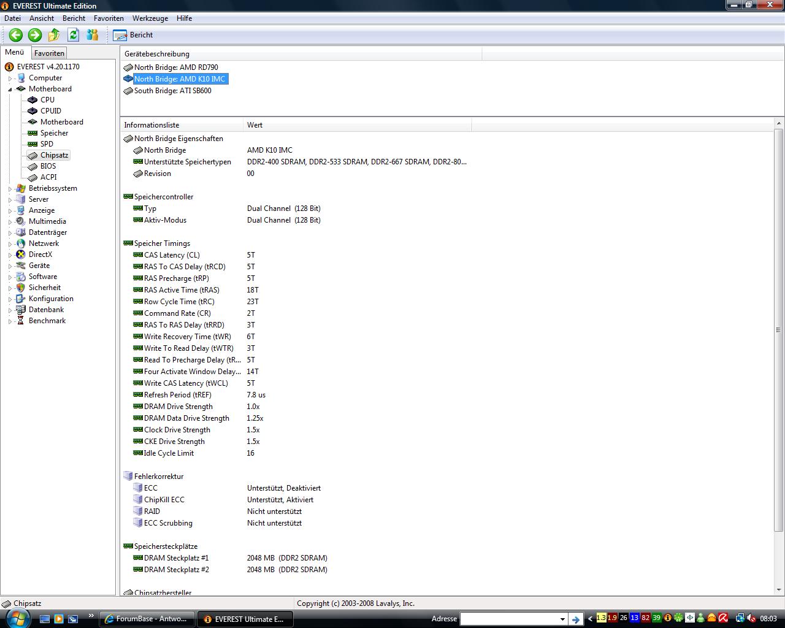Select EVEREST v4.20.1170 root node
The image size is (785, 628).
coord(48,67)
